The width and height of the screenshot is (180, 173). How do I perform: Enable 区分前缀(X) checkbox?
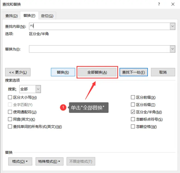click(133, 97)
